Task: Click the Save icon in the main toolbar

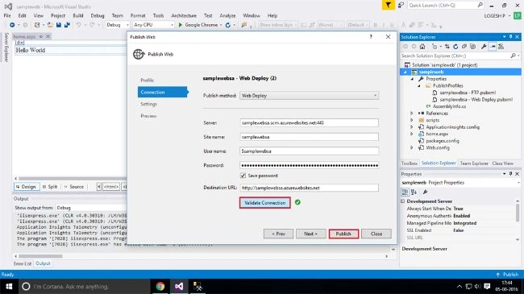Action: click(59, 25)
